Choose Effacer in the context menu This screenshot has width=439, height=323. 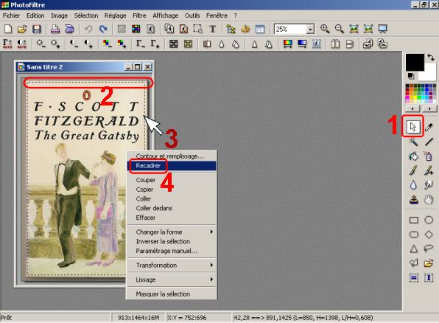(x=172, y=218)
